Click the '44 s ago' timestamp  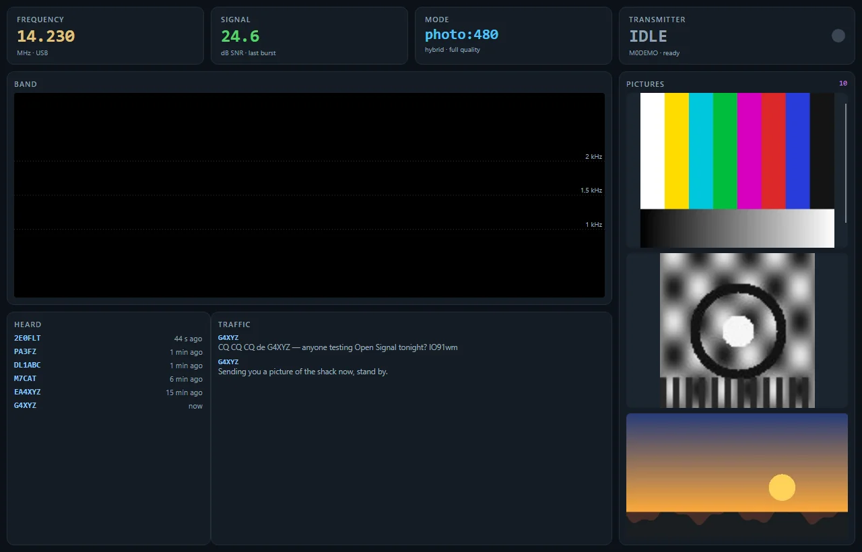coord(188,339)
